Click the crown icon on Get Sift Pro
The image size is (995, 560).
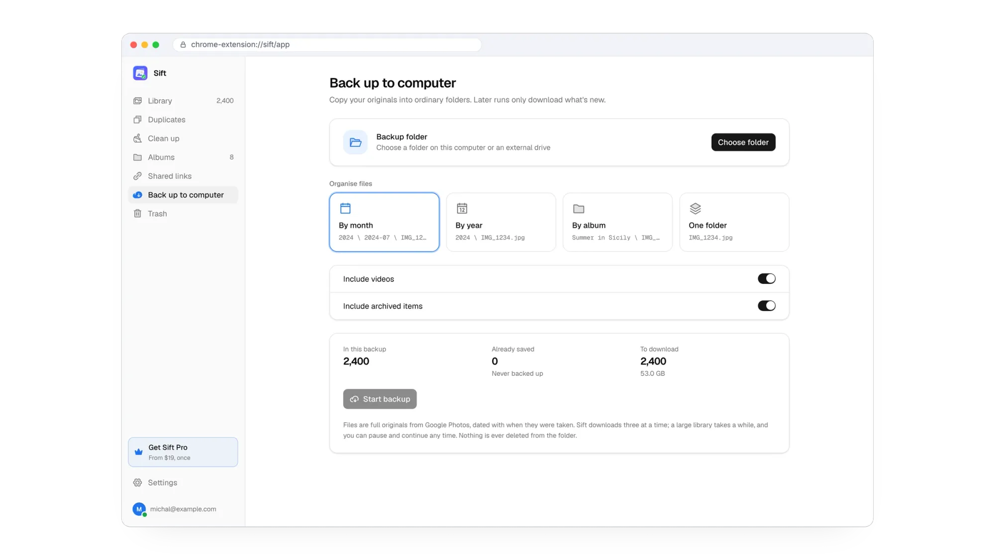[138, 452]
